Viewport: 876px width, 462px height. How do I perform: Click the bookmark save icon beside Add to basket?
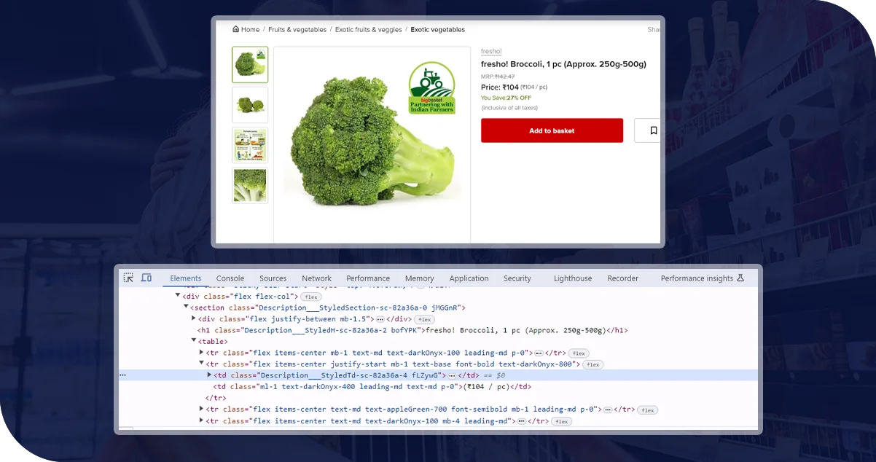pos(653,130)
